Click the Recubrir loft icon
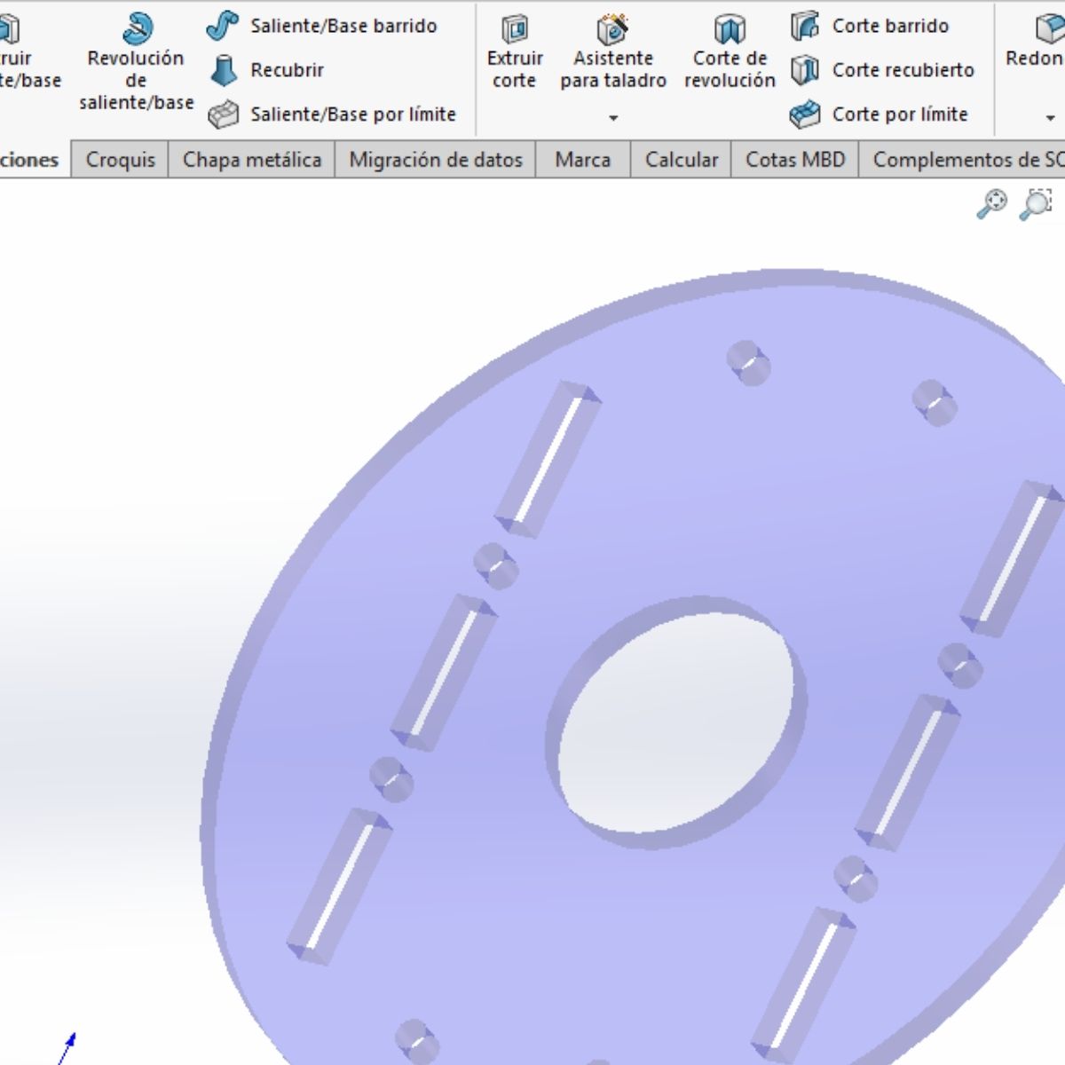 223,70
